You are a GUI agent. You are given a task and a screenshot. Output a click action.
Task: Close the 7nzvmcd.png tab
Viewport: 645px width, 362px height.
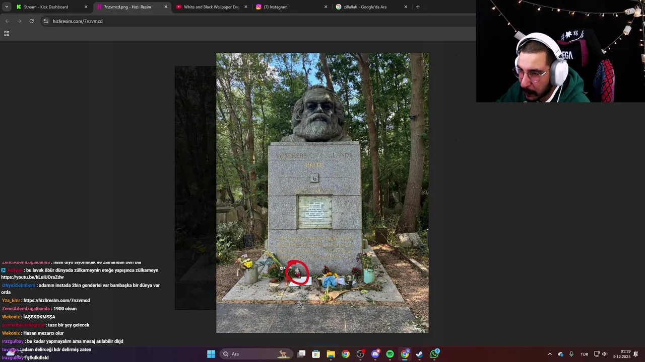coord(166,7)
